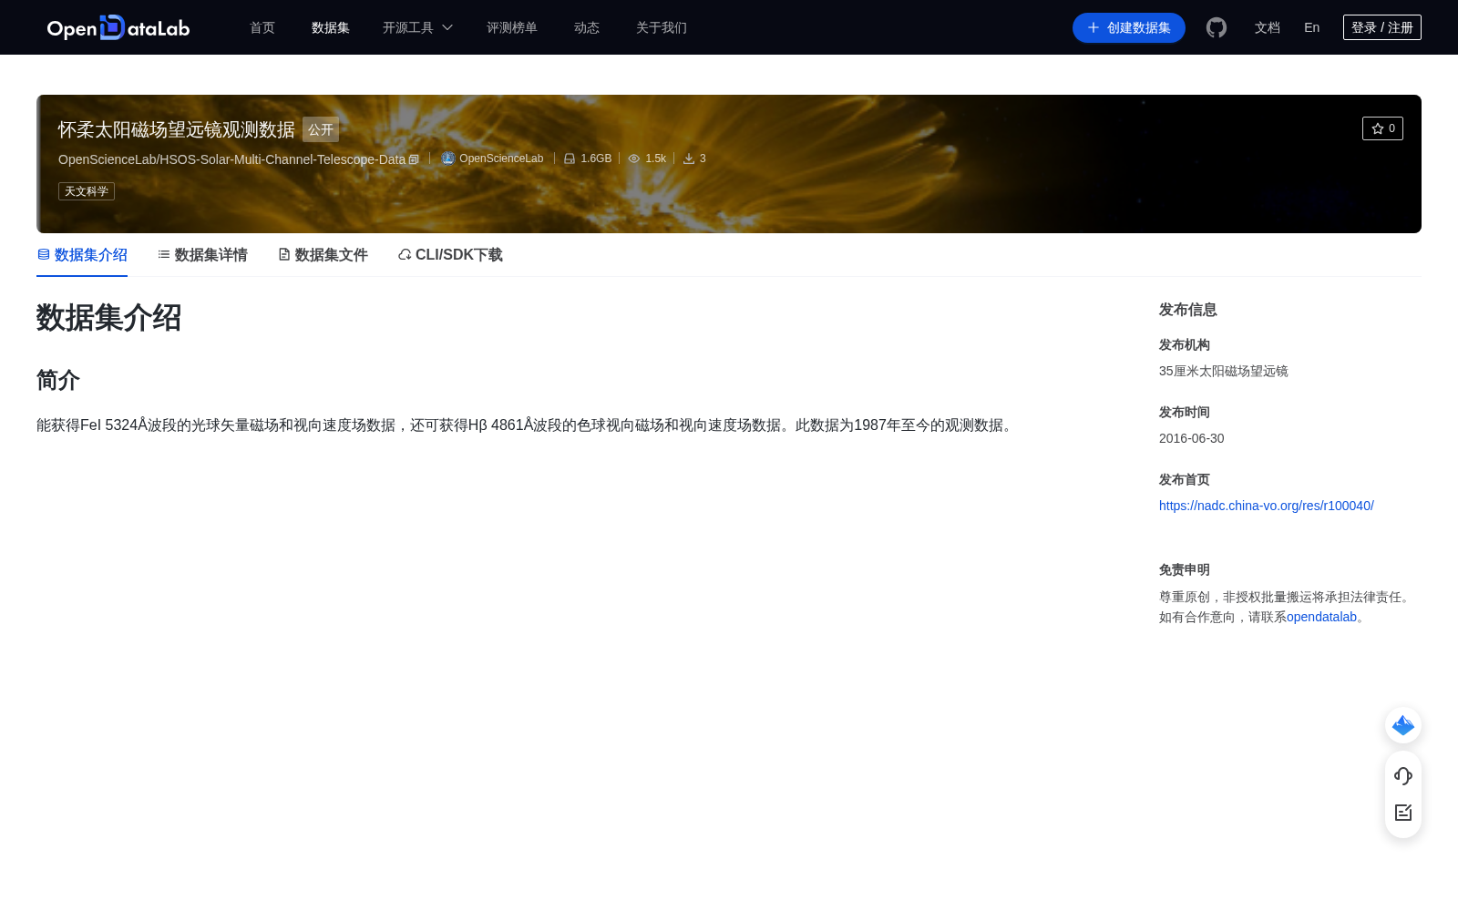Click the download count icon
Screen dimensions: 1458x911
[x=689, y=159]
